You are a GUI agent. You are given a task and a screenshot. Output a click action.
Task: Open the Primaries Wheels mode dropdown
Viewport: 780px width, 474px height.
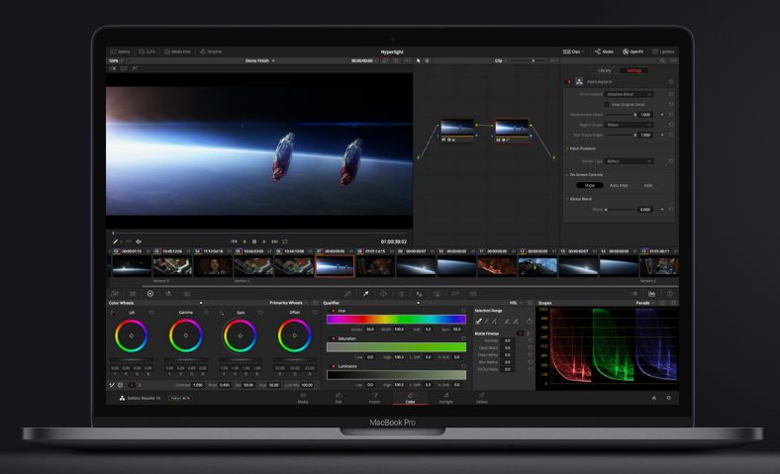point(288,303)
